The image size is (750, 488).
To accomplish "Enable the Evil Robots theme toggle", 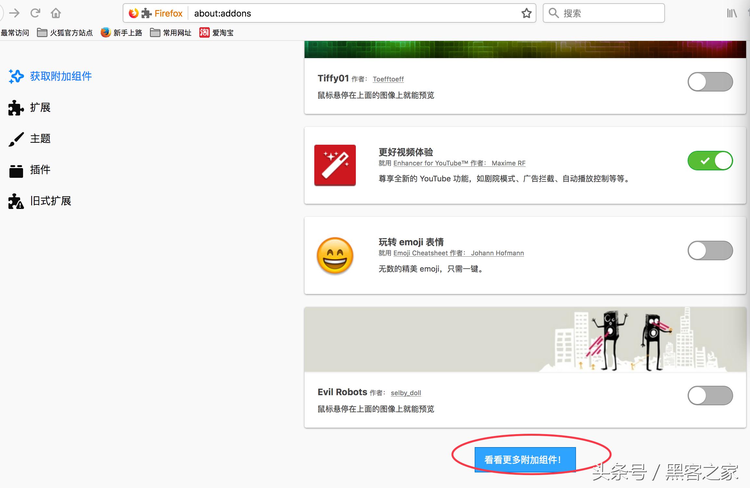I will click(710, 396).
